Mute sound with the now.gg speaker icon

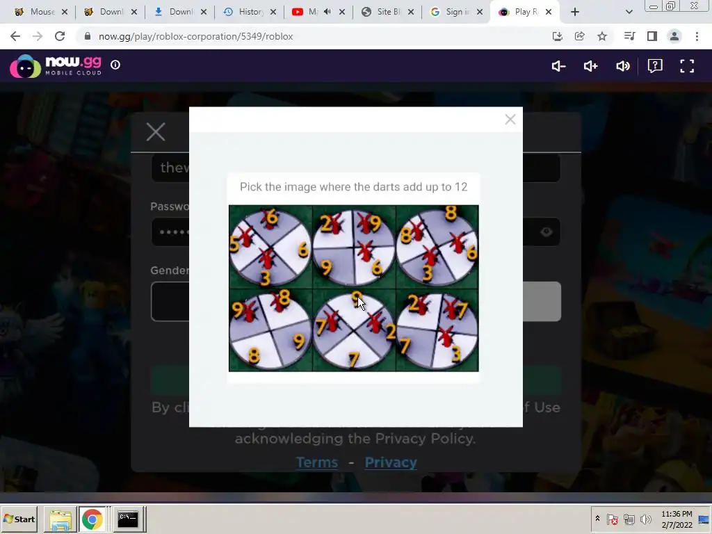point(622,66)
